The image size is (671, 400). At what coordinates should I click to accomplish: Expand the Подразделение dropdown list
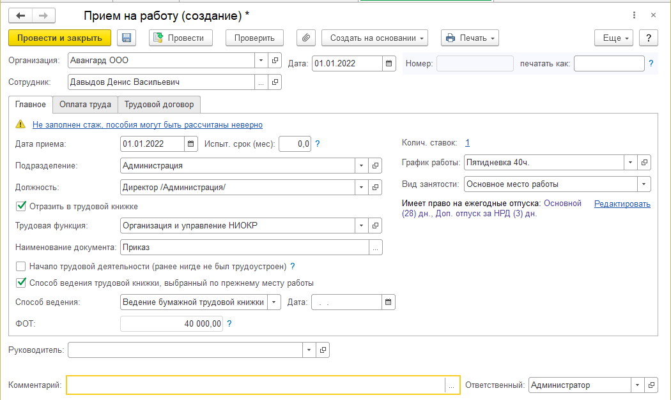pos(362,166)
